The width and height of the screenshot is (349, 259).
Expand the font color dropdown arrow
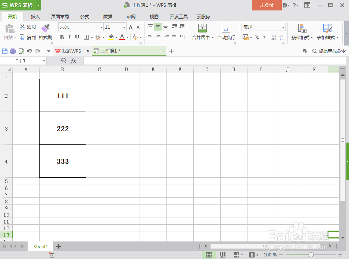pyautogui.click(x=127, y=37)
